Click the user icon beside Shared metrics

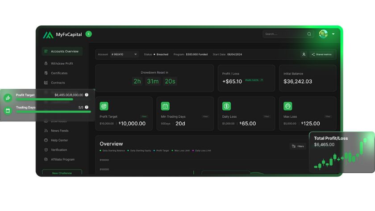pos(304,54)
